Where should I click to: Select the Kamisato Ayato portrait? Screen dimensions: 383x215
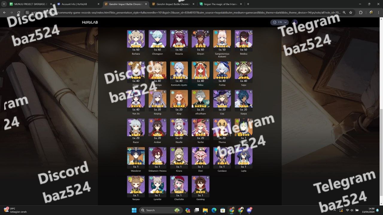click(179, 72)
